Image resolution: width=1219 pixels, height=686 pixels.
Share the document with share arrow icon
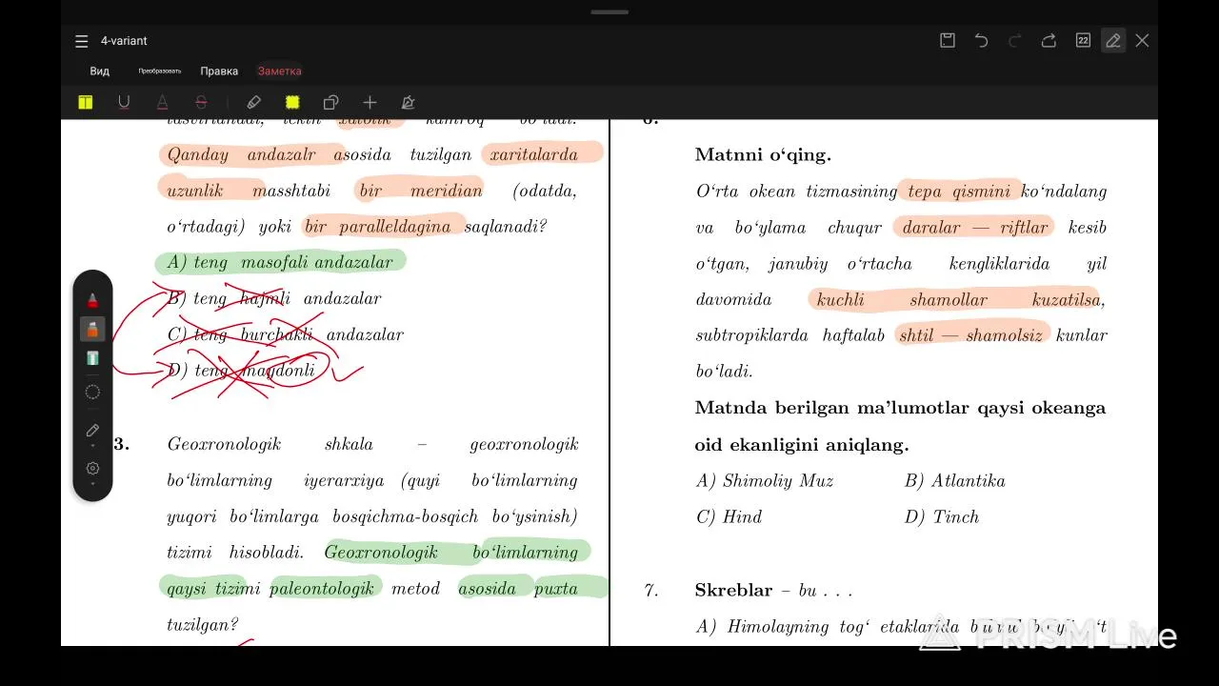tap(1049, 40)
